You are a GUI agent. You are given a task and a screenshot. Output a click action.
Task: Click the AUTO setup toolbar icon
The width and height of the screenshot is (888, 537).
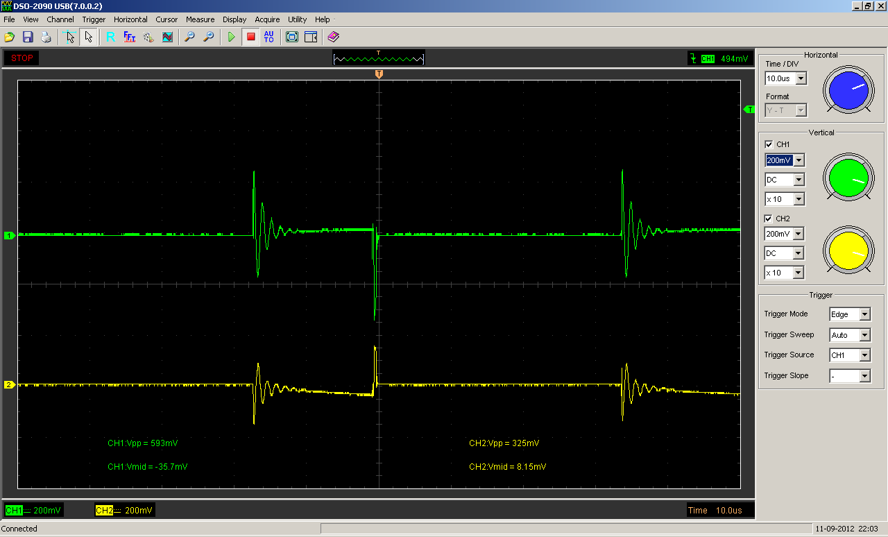(269, 37)
